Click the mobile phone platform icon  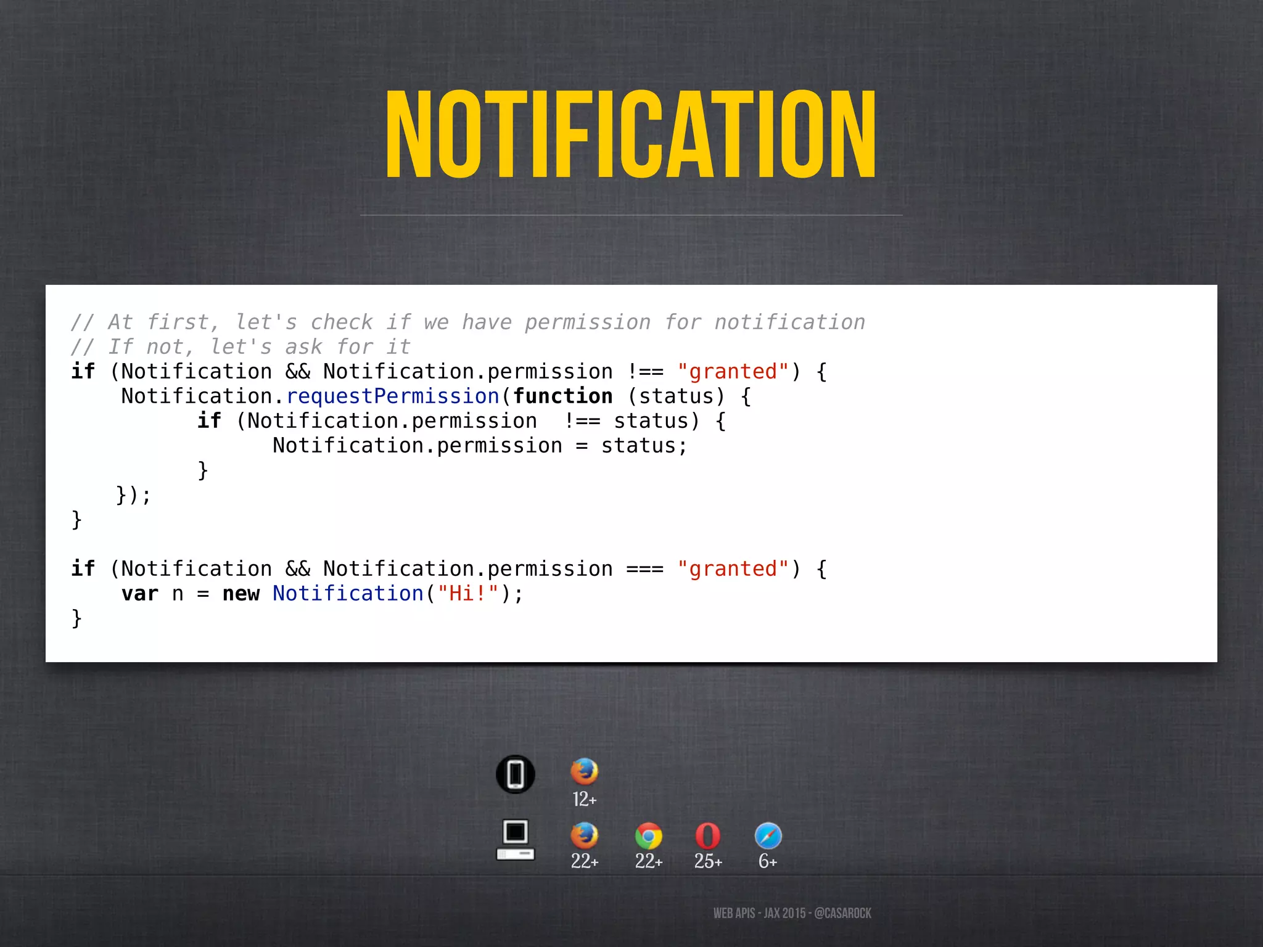(x=516, y=774)
